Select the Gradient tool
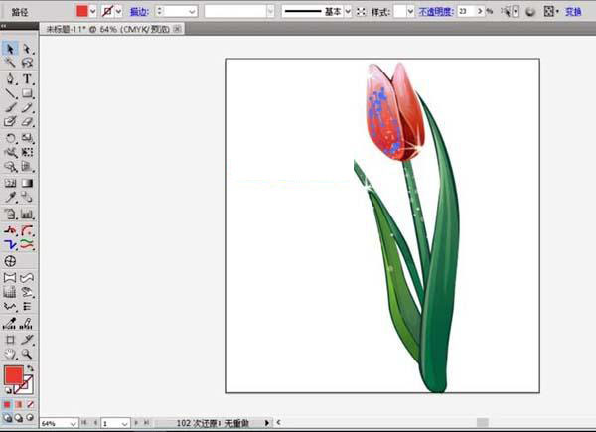596x432 pixels. click(27, 183)
